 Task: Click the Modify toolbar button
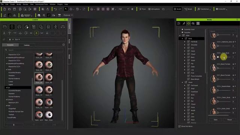tap(177, 9)
